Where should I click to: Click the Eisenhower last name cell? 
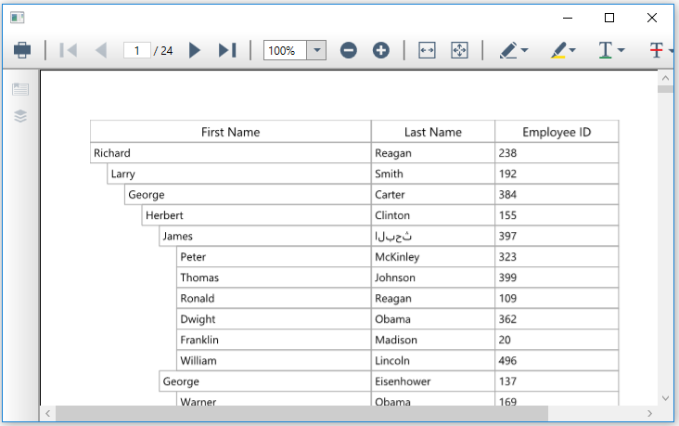tap(433, 381)
